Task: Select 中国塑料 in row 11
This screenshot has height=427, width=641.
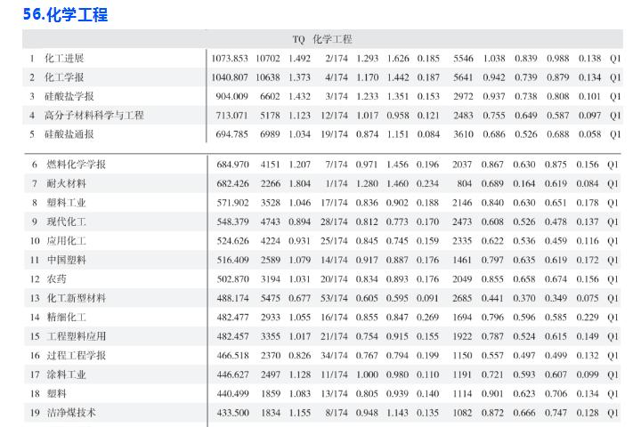Action: pyautogui.click(x=66, y=260)
